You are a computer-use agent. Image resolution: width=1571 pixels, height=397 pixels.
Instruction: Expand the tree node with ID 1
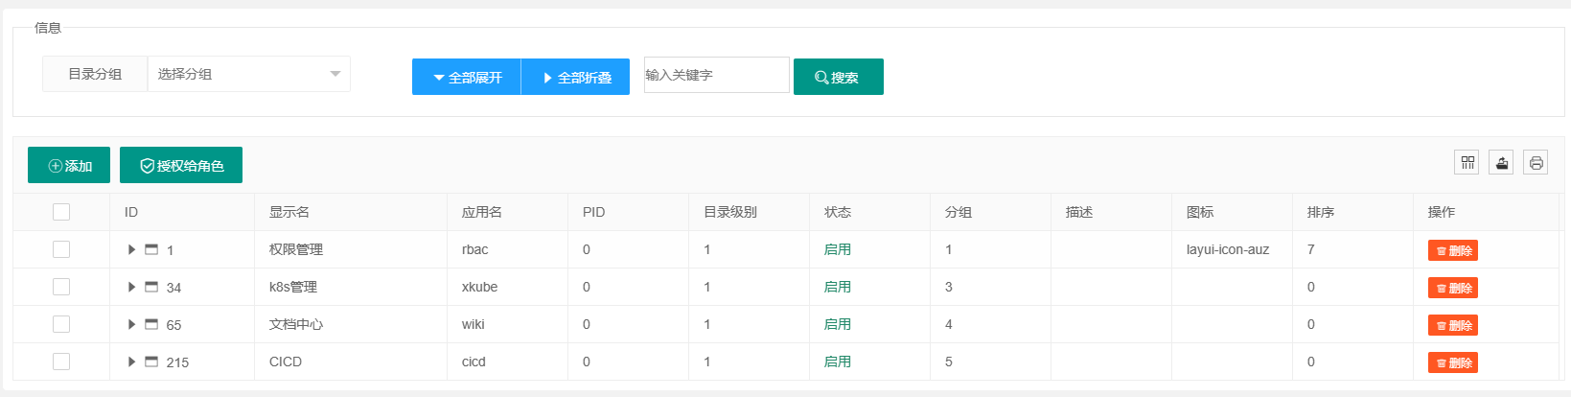[x=131, y=249]
